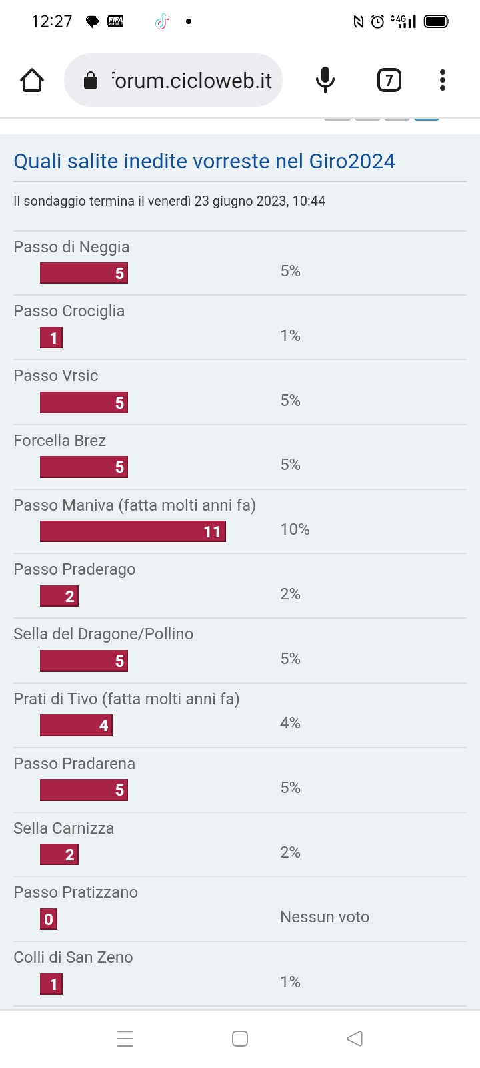Click the Colli di San Zeno vote box
480x1068 pixels.
pyautogui.click(x=51, y=984)
